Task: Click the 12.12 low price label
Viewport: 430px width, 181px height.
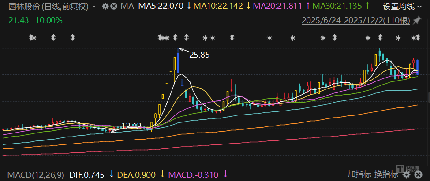Action: point(131,126)
